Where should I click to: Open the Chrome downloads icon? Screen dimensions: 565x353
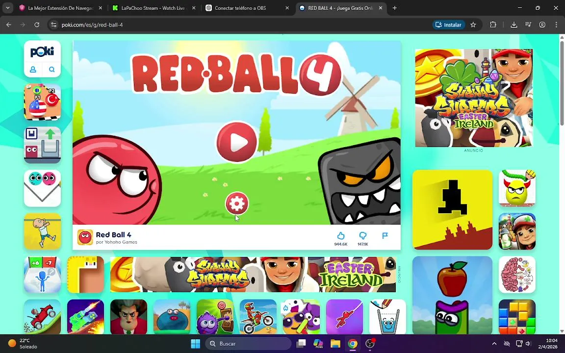(x=514, y=25)
